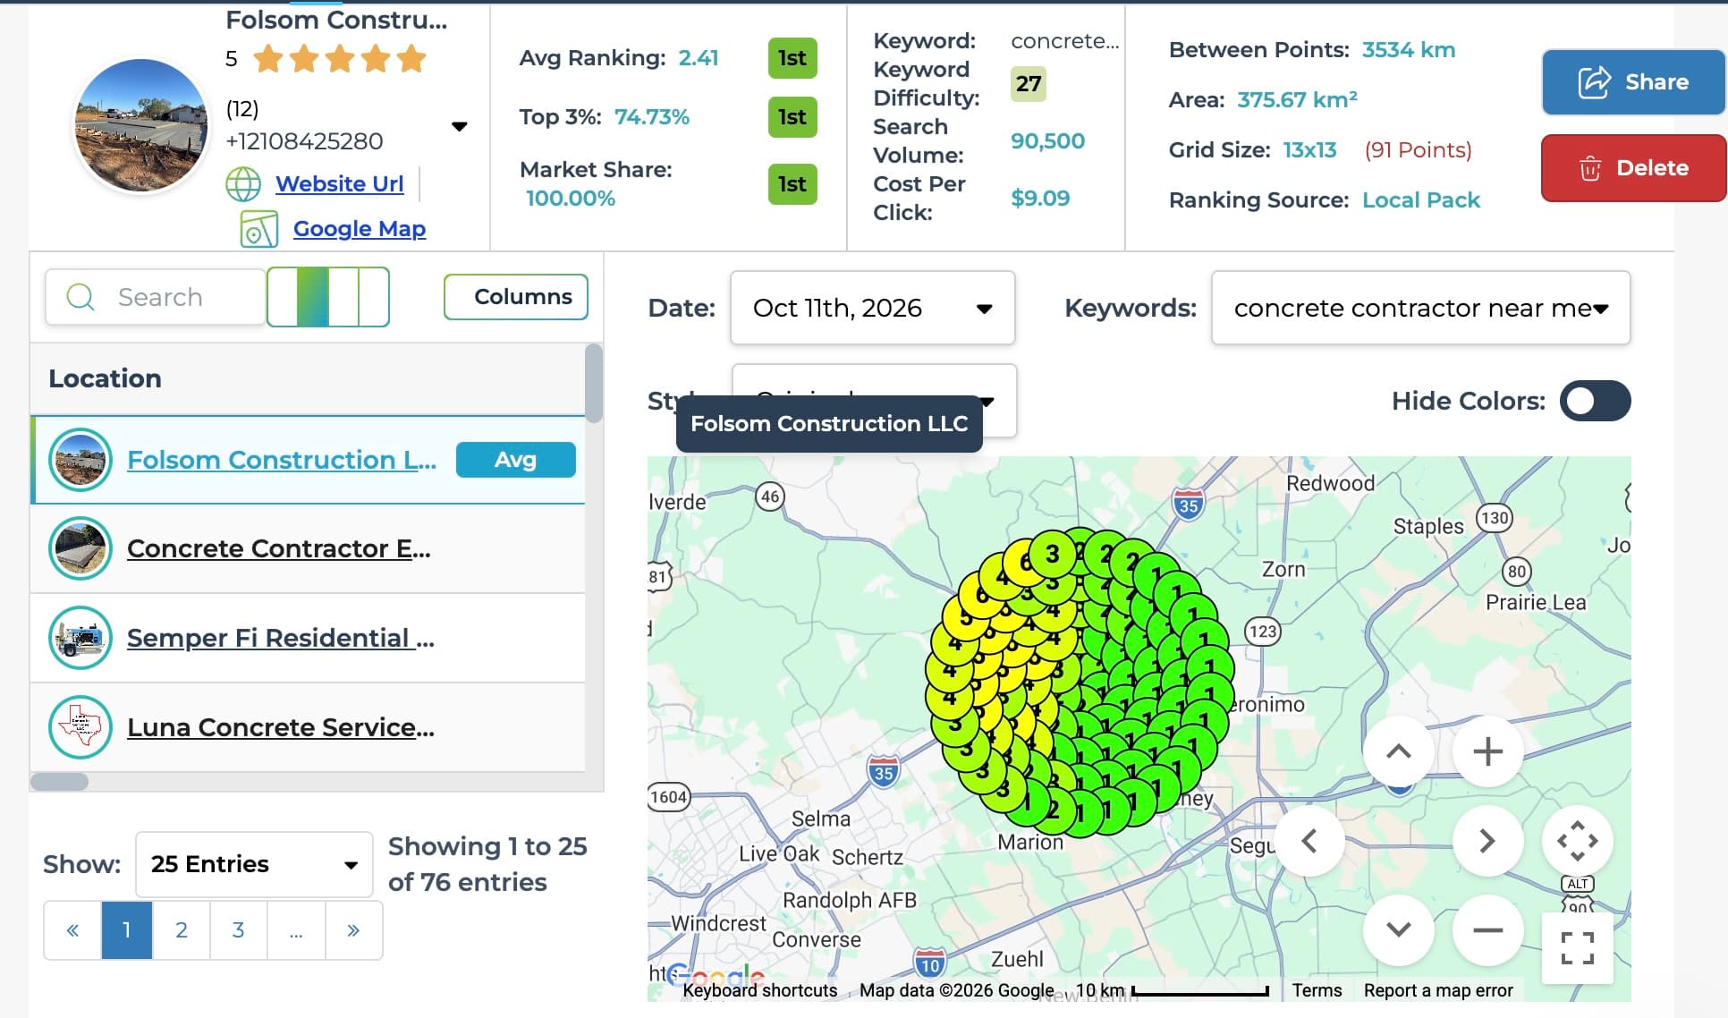Open the 25 Entries show dropdown
Viewport: 1728px width, 1018px height.
click(254, 864)
